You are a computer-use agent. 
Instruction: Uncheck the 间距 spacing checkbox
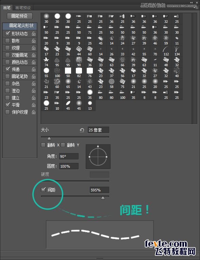coord(43,189)
